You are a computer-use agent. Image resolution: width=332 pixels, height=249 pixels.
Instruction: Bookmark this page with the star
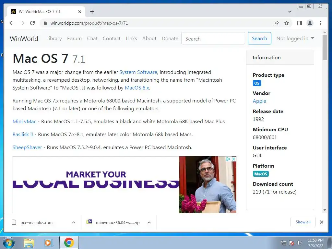click(x=287, y=23)
